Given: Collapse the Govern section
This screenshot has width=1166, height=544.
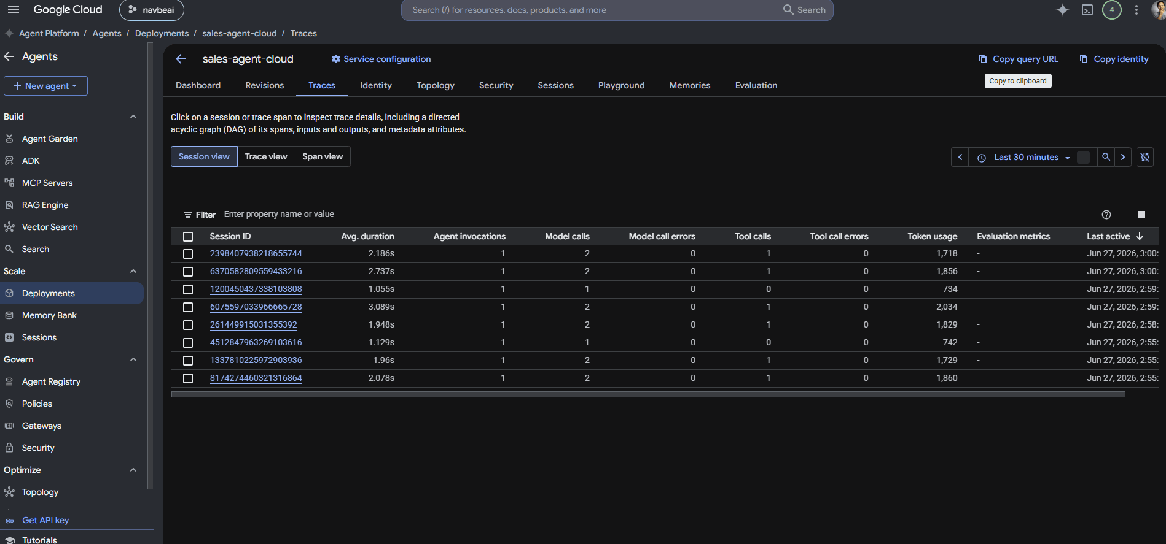Looking at the screenshot, I should coord(133,359).
